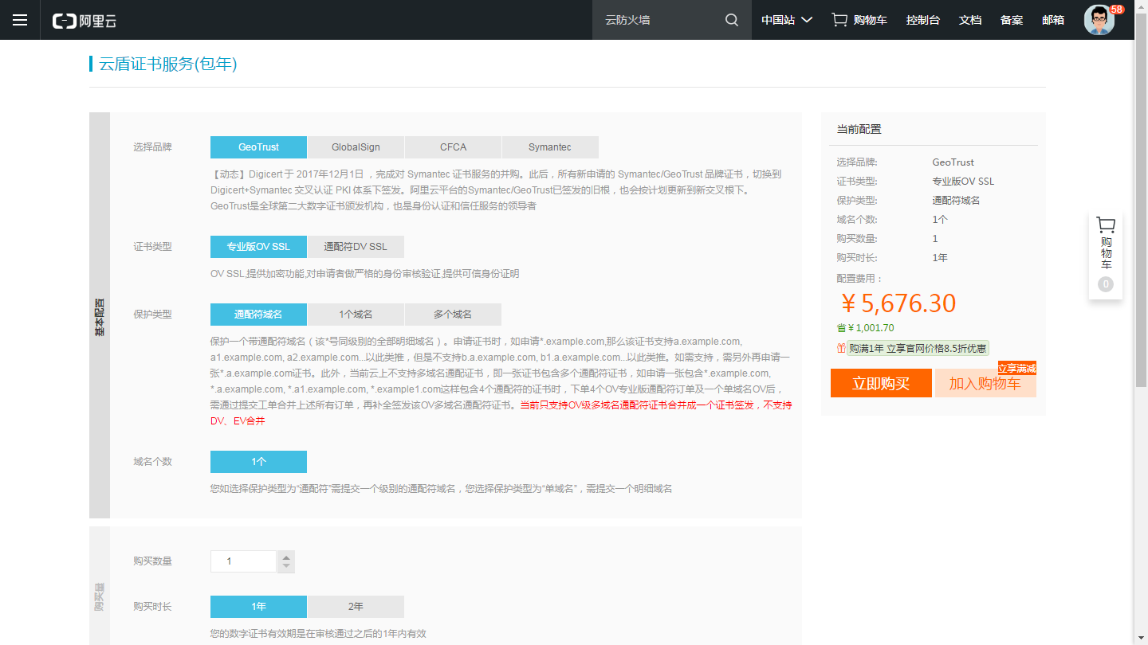
Task: Select 多个域名 protection type
Action: point(453,315)
